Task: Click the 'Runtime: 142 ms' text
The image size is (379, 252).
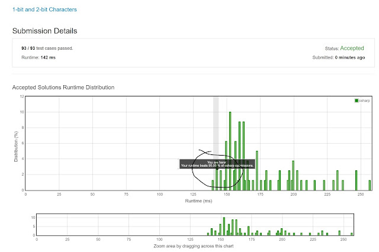Action: point(38,57)
